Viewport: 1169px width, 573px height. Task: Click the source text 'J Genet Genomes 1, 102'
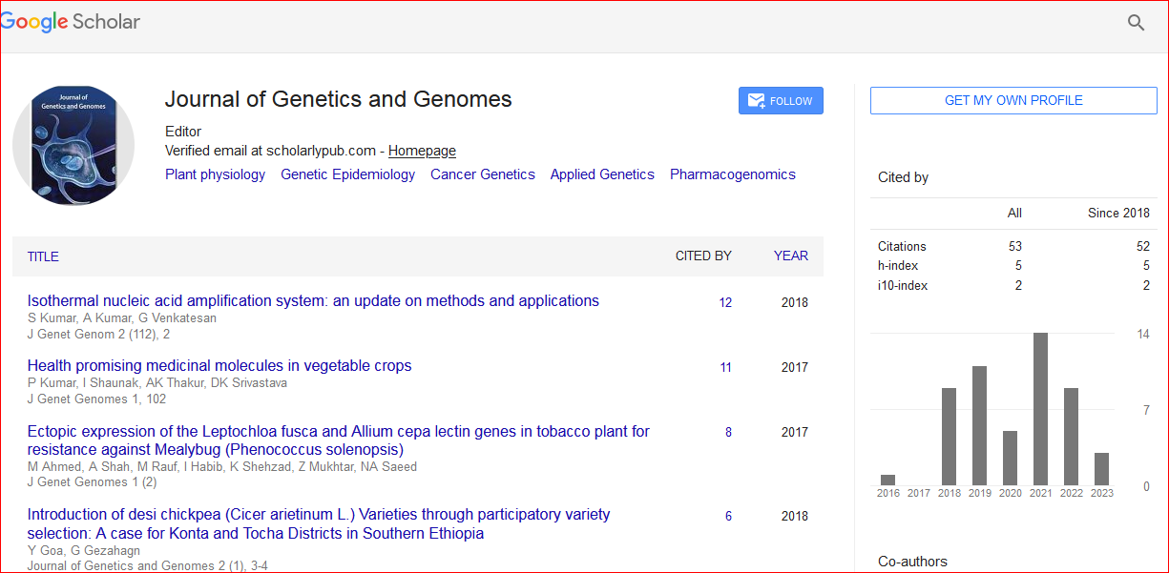pyautogui.click(x=96, y=399)
